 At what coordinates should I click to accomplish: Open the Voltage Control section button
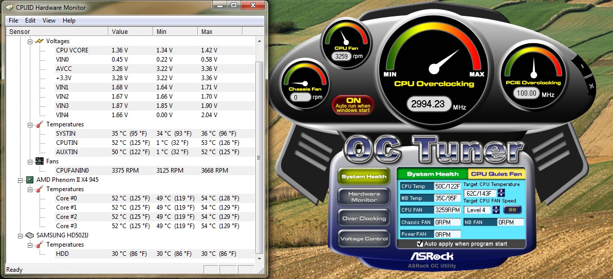coord(364,239)
